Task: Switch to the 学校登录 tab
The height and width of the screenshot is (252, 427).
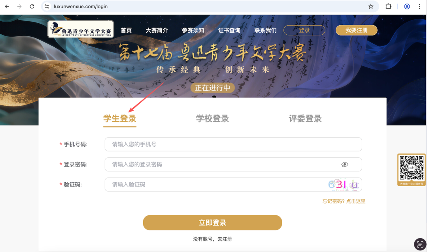Action: tap(212, 119)
